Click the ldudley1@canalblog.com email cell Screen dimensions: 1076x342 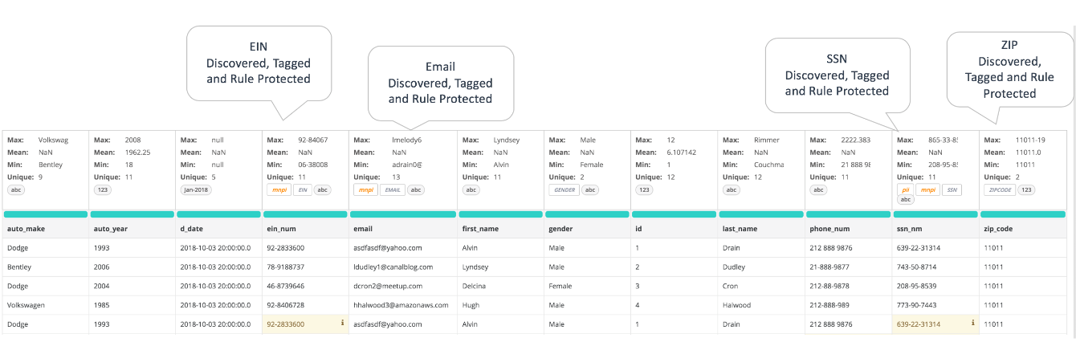pyautogui.click(x=393, y=267)
